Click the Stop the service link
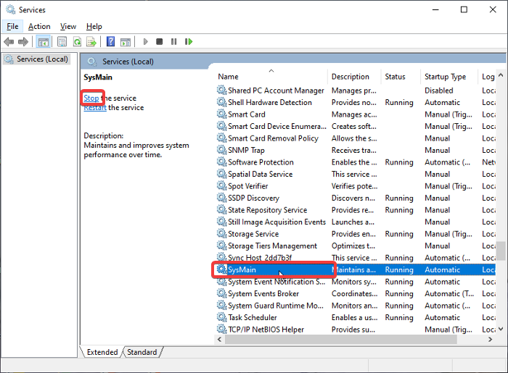This screenshot has height=373, width=508. [x=91, y=98]
